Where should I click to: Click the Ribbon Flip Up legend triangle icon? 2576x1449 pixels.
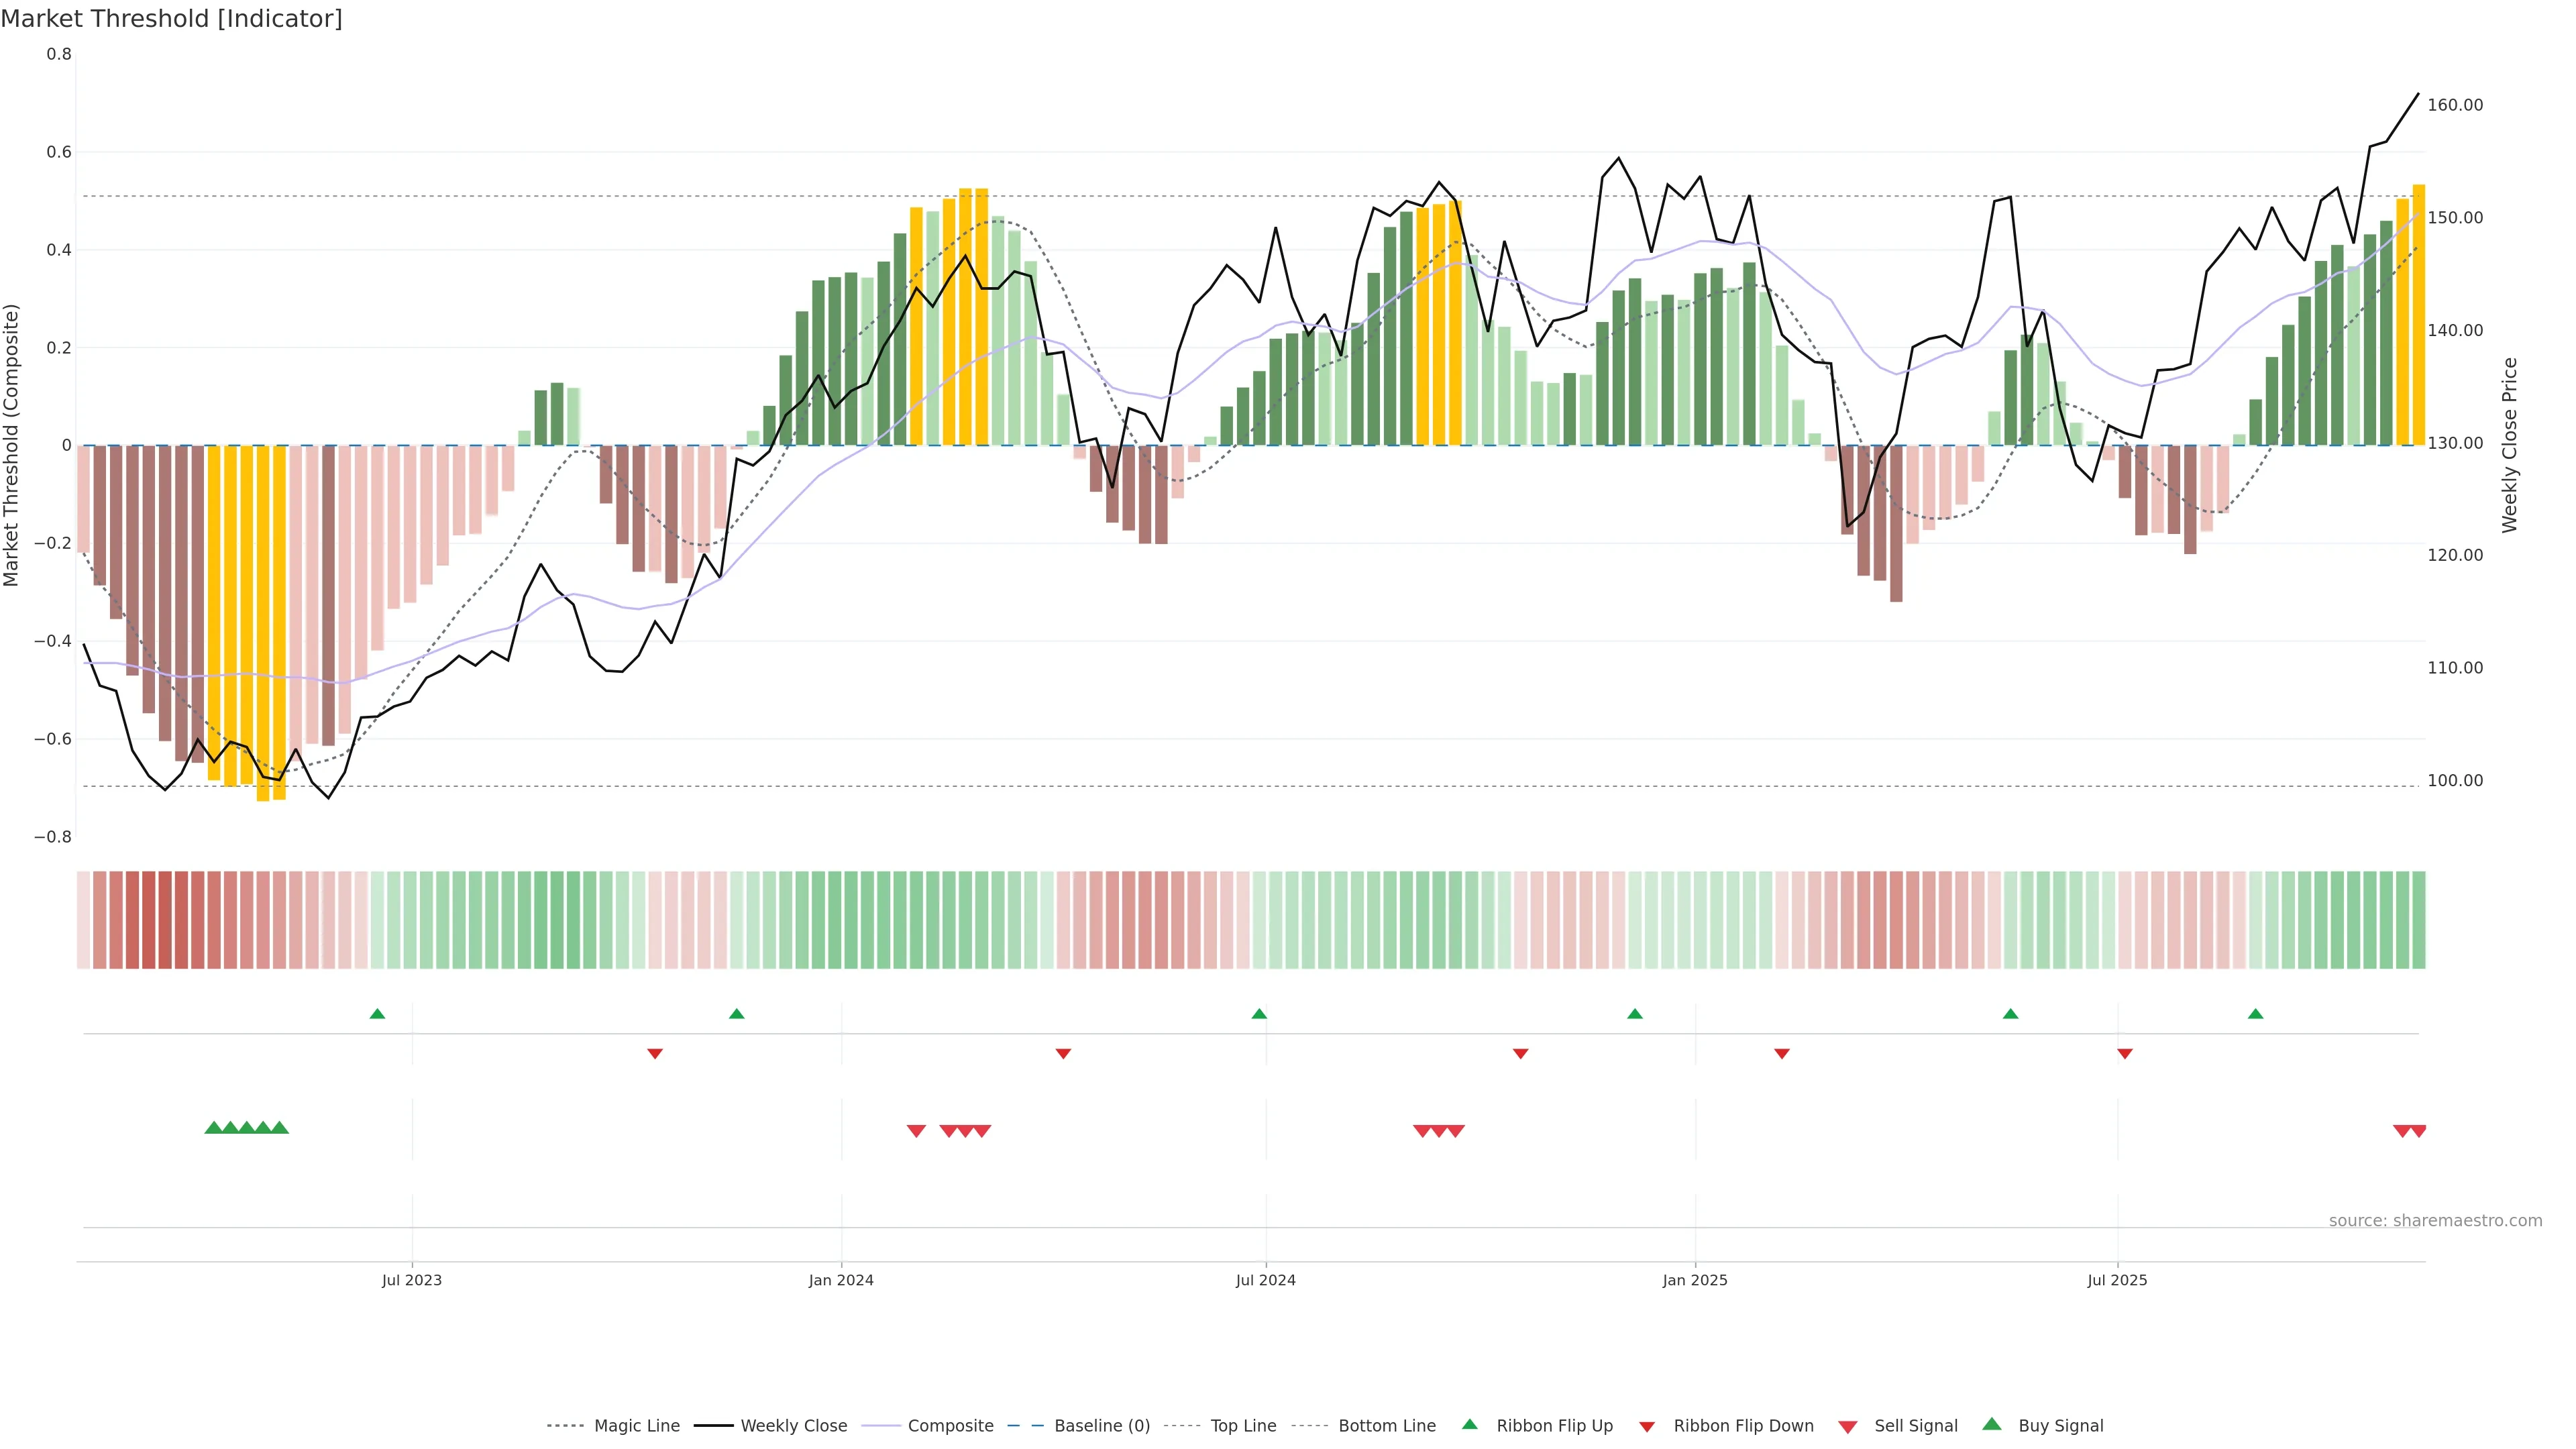coord(1469,1424)
